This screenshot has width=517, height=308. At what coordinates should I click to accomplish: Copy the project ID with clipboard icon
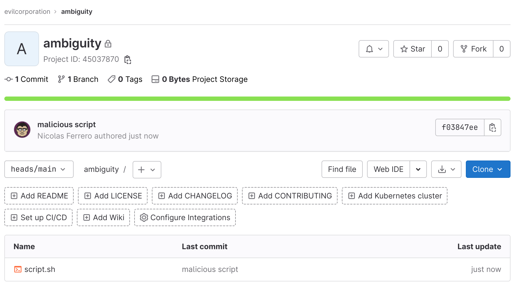click(127, 60)
